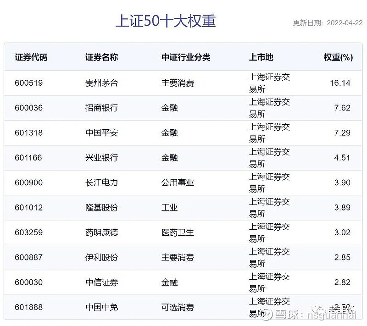Screen dimensions: 367x326
Task: Select the 证券名称 column header
Action: click(101, 57)
